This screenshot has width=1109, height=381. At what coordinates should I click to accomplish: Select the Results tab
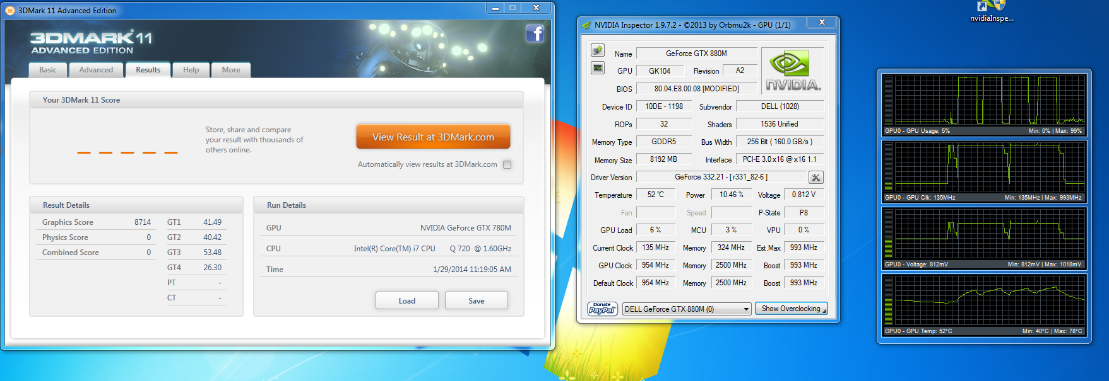point(148,70)
